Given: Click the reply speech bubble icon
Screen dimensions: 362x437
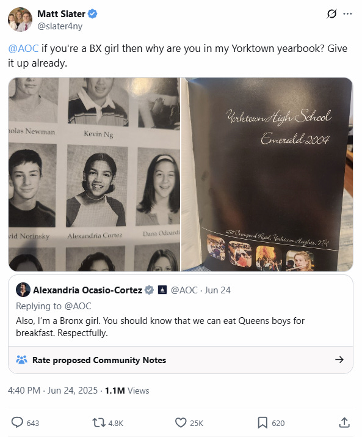Looking at the screenshot, I should pos(17,422).
